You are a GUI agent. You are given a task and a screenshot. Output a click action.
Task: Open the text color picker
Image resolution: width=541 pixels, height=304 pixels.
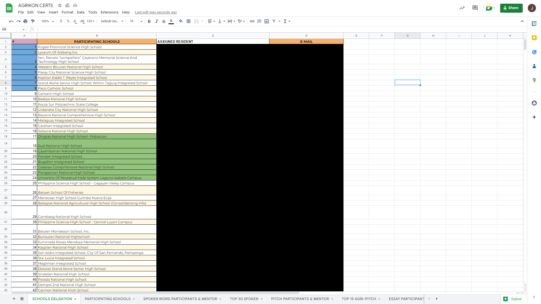(171, 21)
